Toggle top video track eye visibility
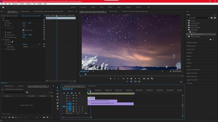Viewport: 218px width, 122px height. [x=76, y=96]
